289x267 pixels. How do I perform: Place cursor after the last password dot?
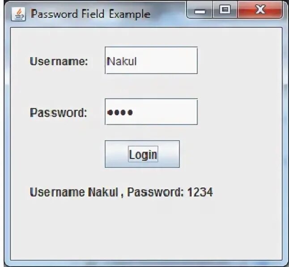click(x=133, y=112)
